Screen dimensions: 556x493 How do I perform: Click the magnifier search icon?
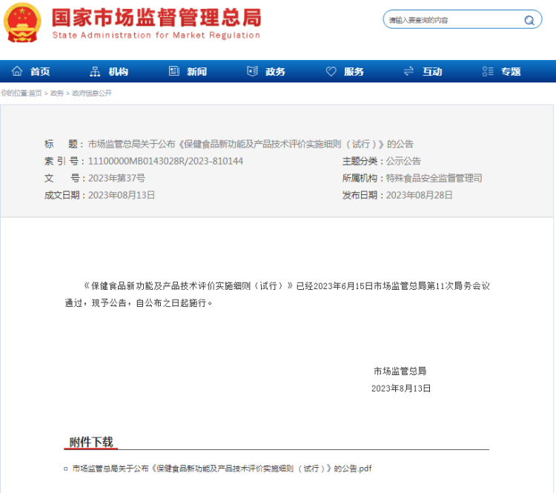(x=529, y=20)
